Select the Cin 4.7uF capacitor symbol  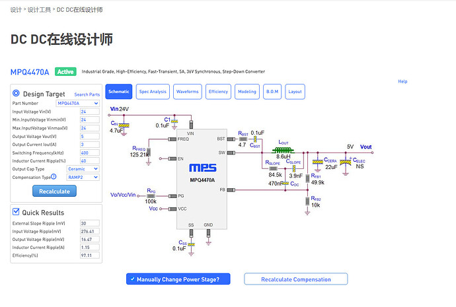pyautogui.click(x=124, y=125)
